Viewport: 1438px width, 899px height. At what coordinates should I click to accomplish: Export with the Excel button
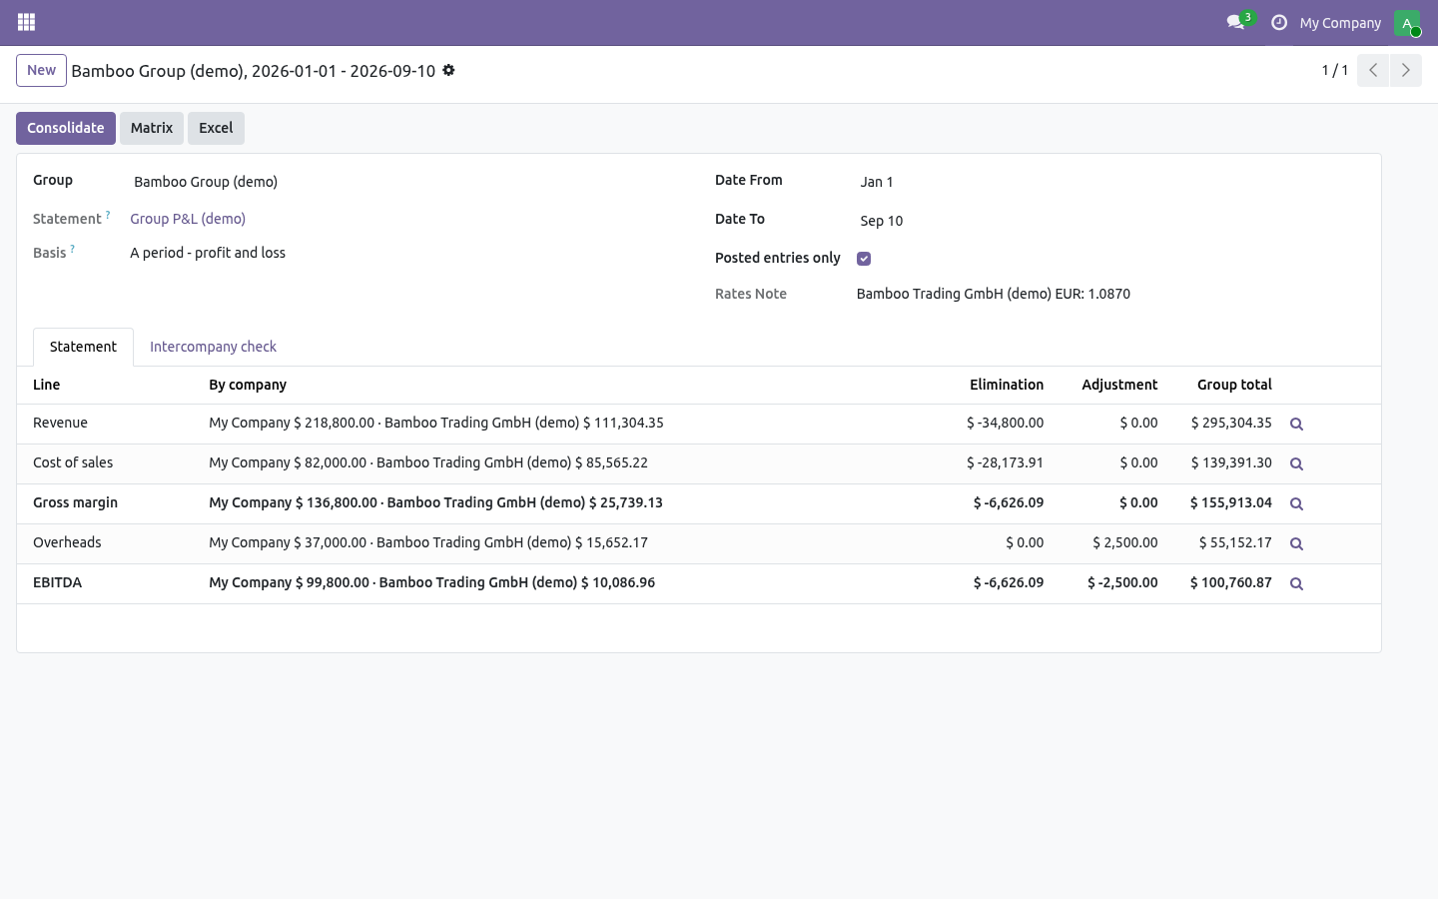pos(216,128)
